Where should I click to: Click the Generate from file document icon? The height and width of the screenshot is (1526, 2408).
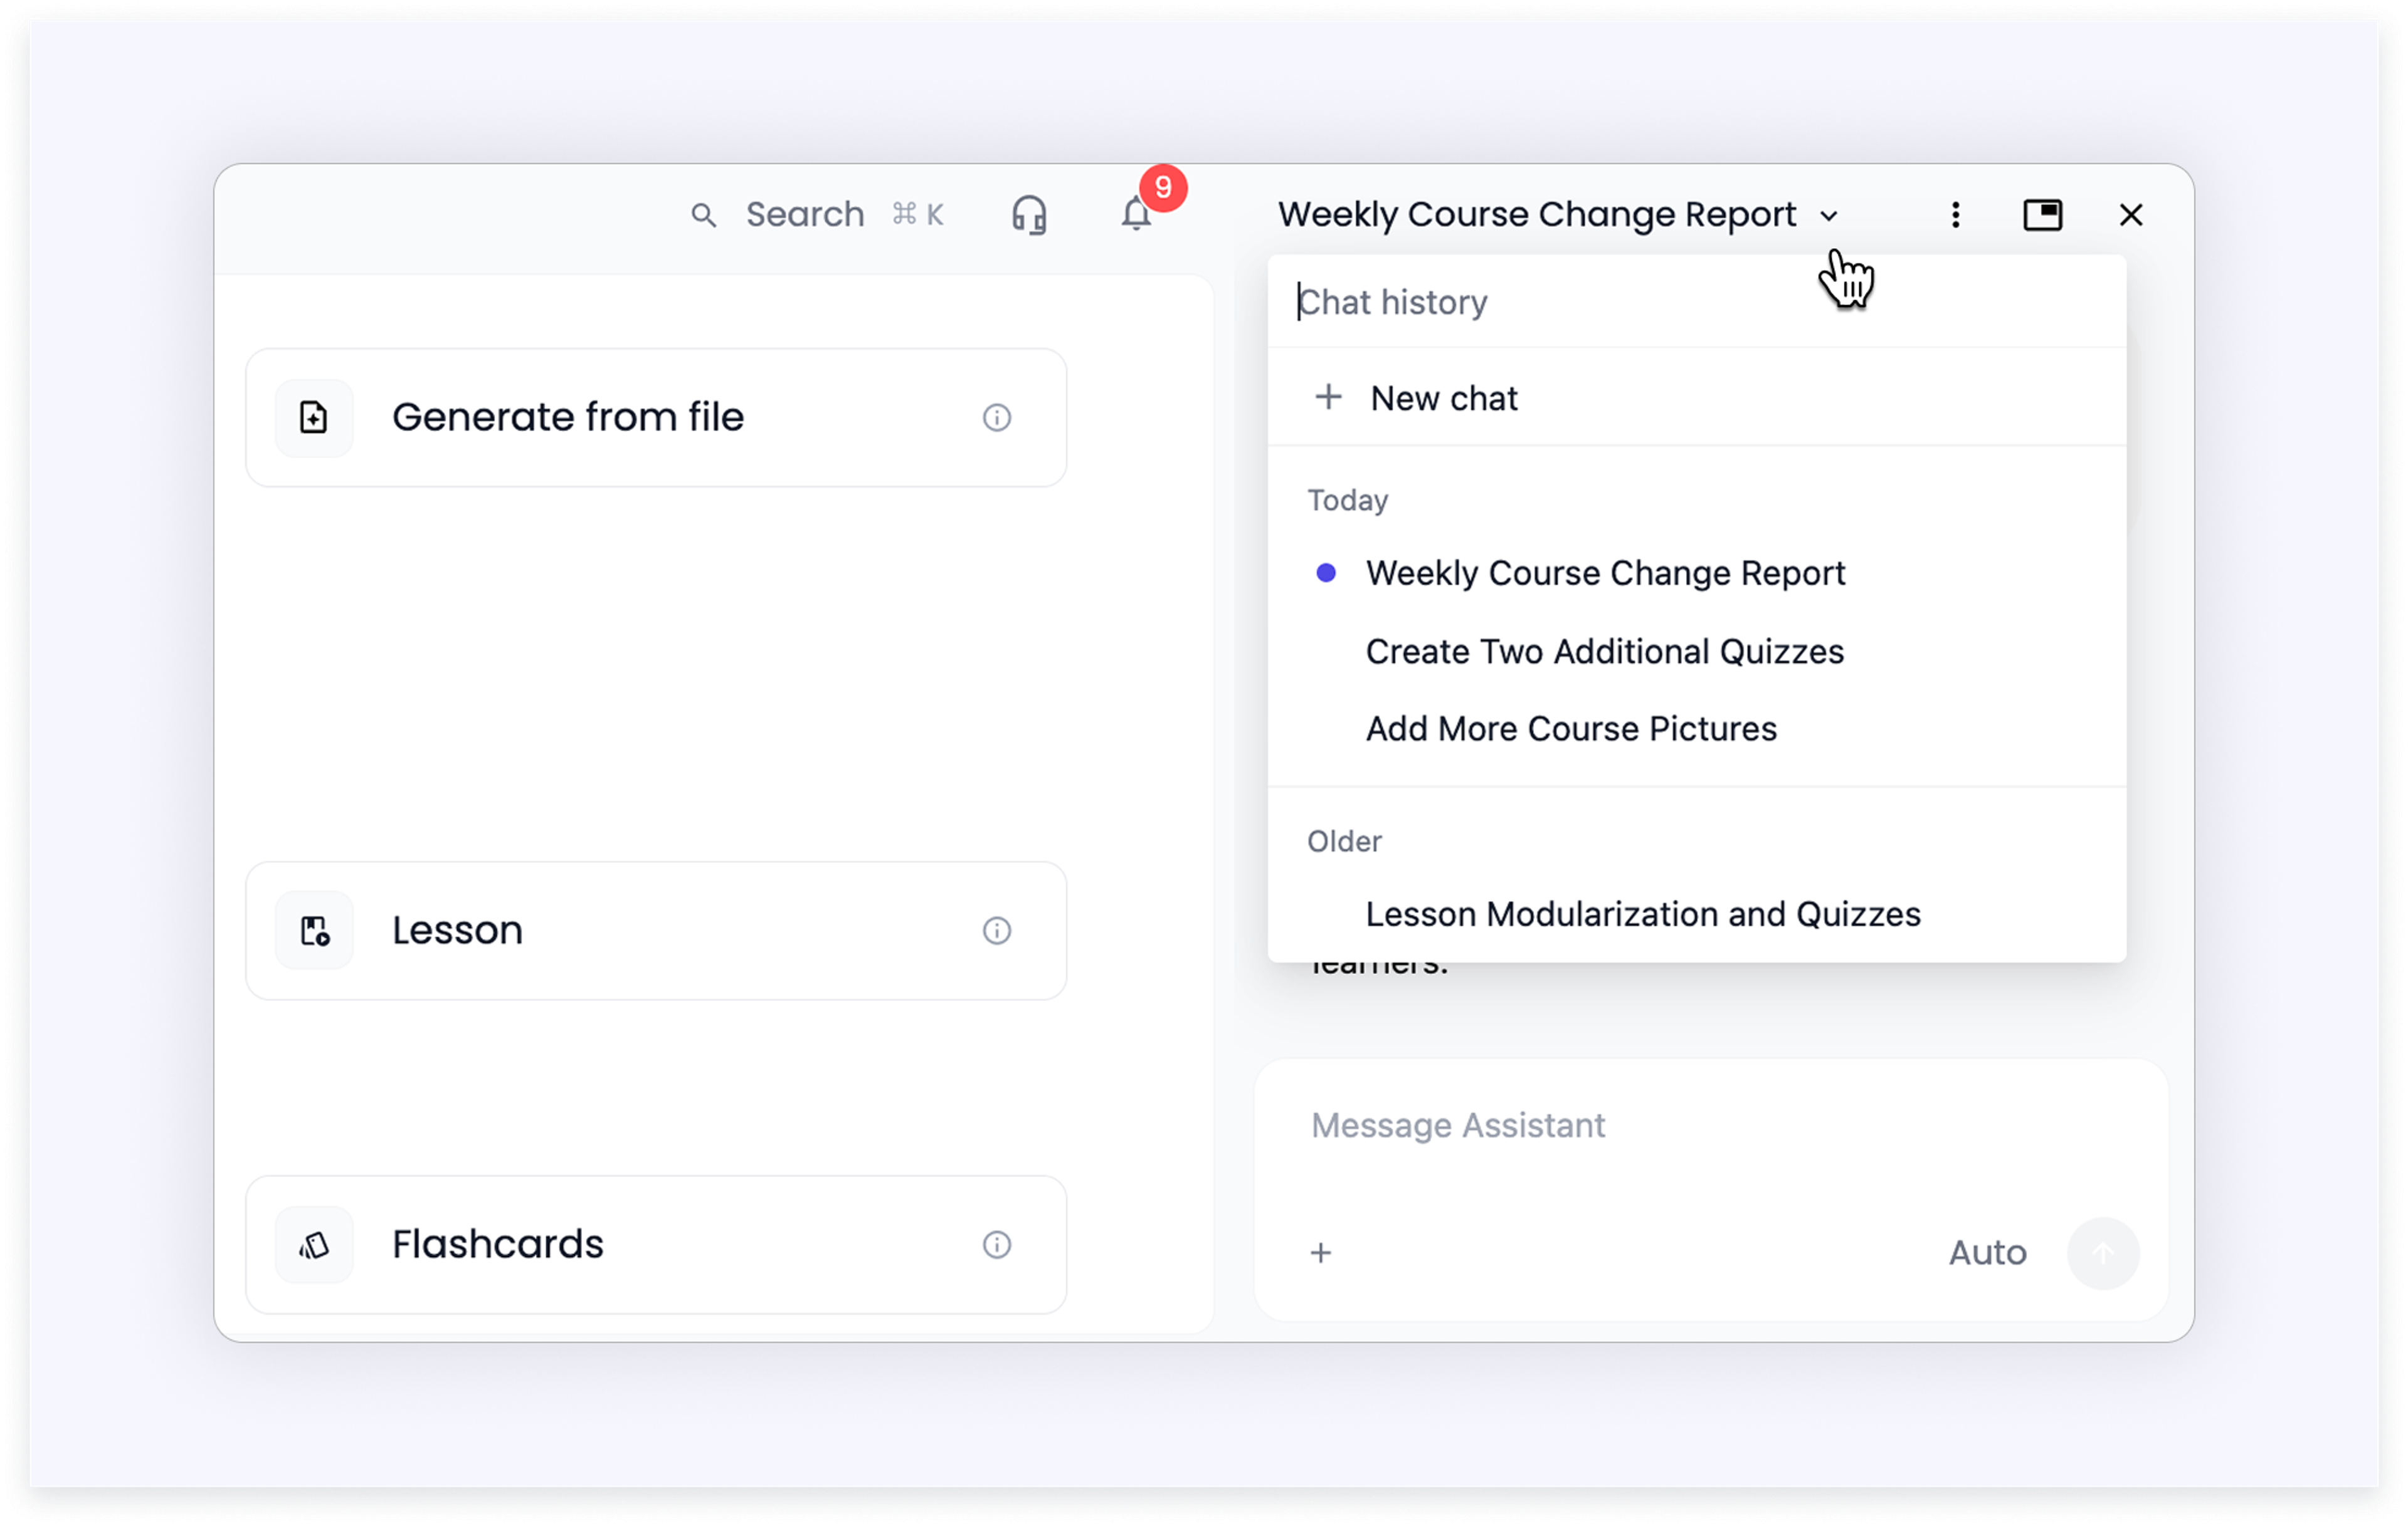pos(314,418)
